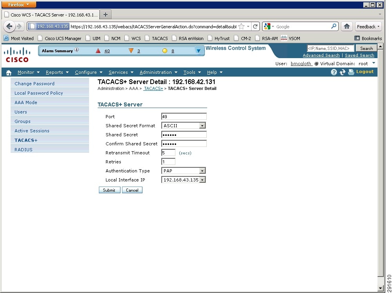Click the Firefox back arrow
This screenshot has height=293, width=392.
click(x=9, y=26)
